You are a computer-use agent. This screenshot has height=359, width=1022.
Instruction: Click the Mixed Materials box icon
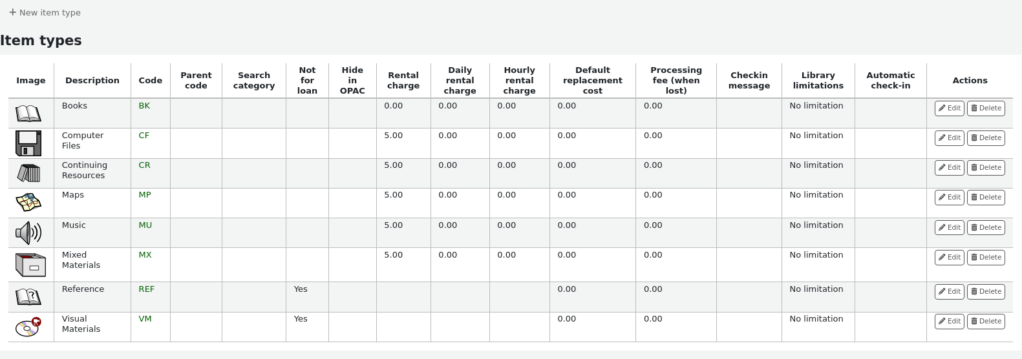(x=30, y=265)
